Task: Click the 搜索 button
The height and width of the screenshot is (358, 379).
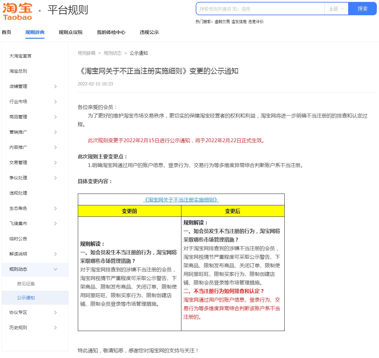Action: coord(362,9)
